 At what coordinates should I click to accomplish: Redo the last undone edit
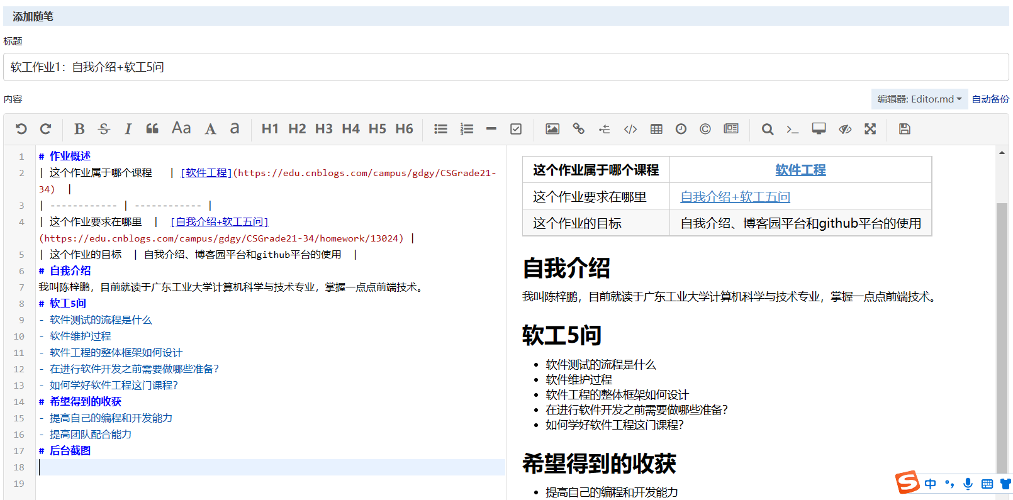pos(45,129)
